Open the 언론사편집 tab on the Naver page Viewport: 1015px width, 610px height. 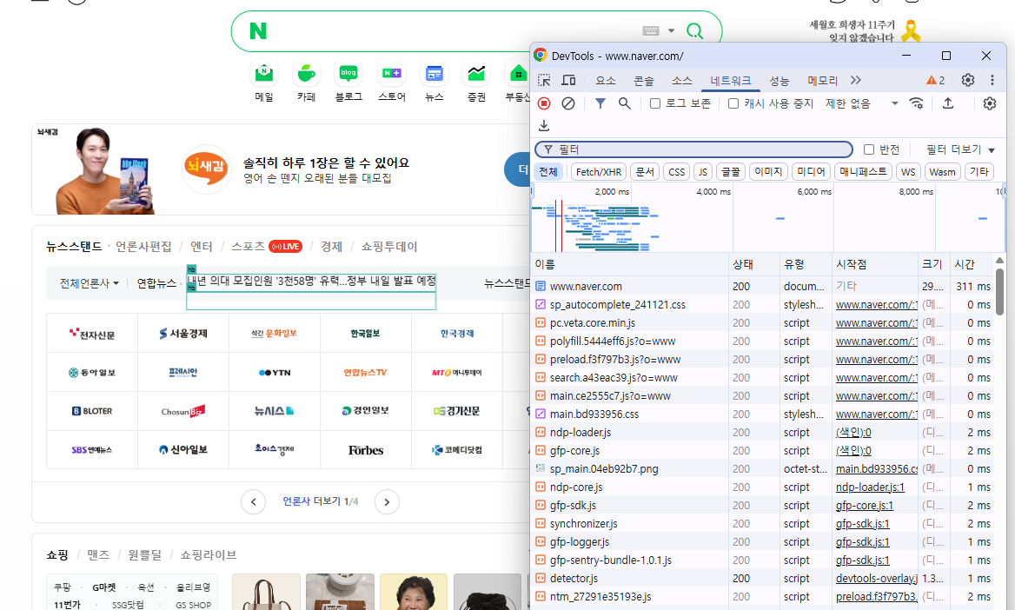pos(143,247)
